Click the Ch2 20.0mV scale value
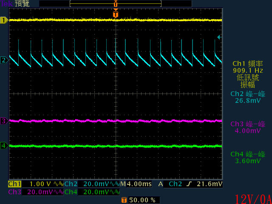 pos(96,184)
